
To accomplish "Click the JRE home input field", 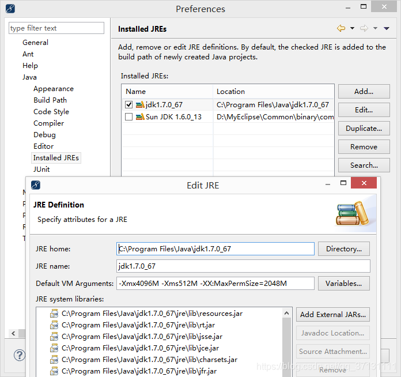I will tap(215, 248).
